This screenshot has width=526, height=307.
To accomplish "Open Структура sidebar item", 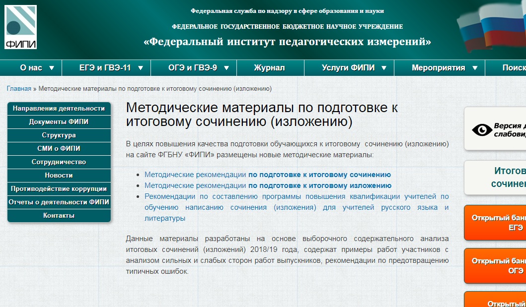I will (x=59, y=135).
